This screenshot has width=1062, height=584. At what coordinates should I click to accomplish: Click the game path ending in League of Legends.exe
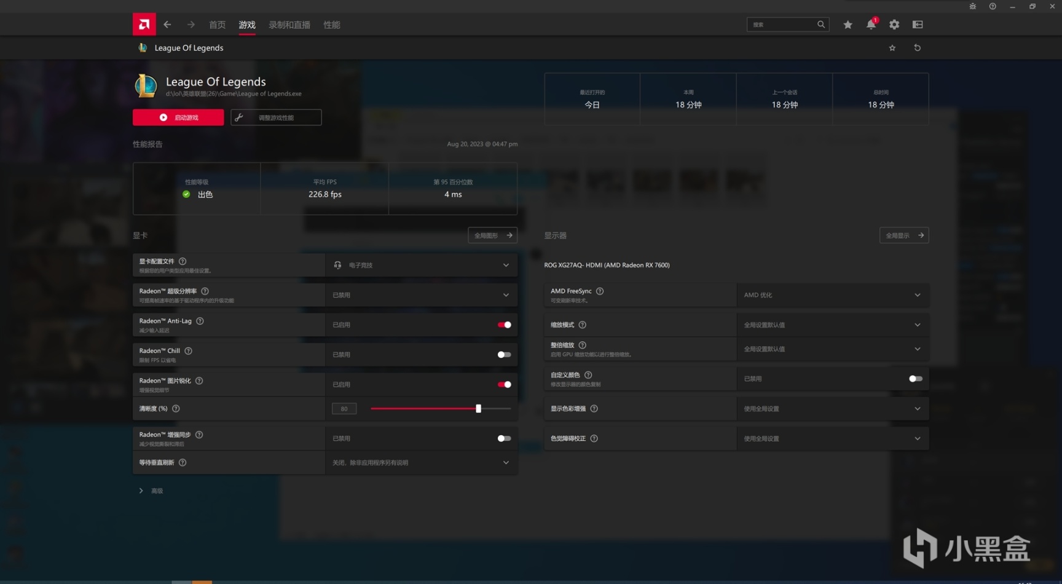(234, 94)
